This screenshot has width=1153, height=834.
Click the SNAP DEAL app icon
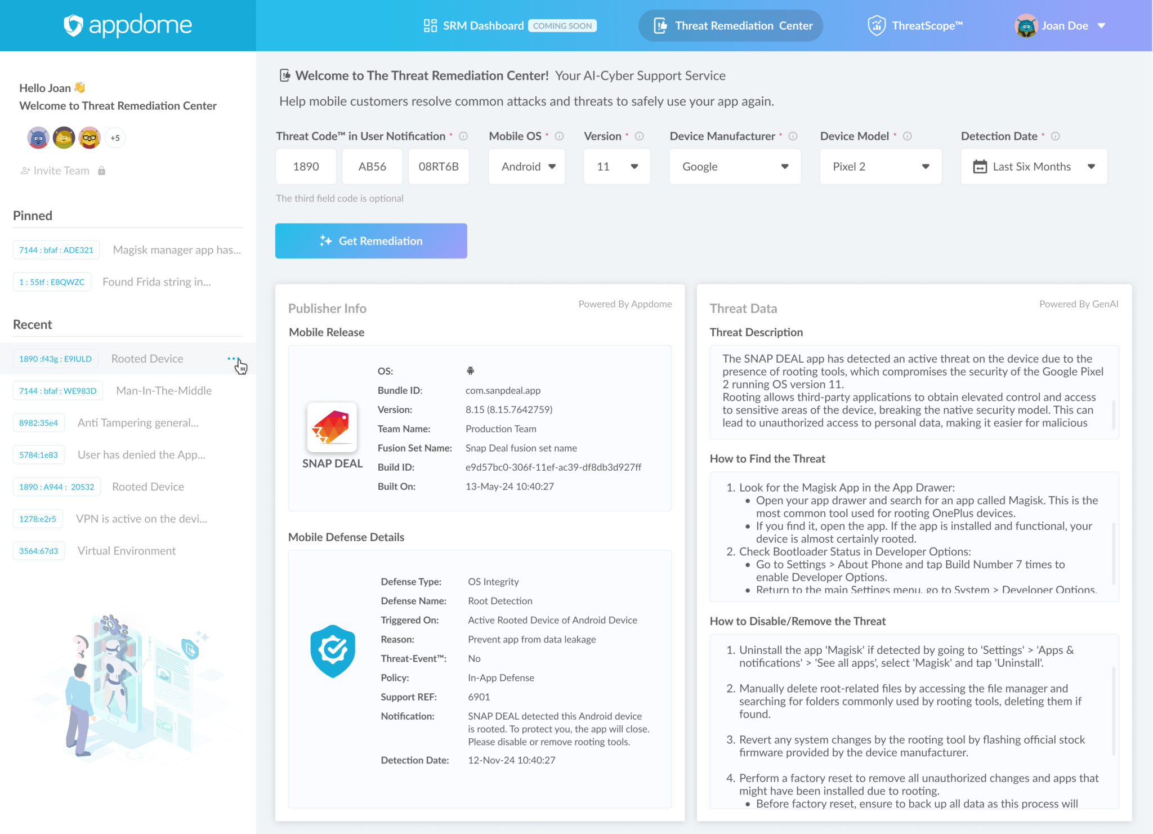point(332,427)
